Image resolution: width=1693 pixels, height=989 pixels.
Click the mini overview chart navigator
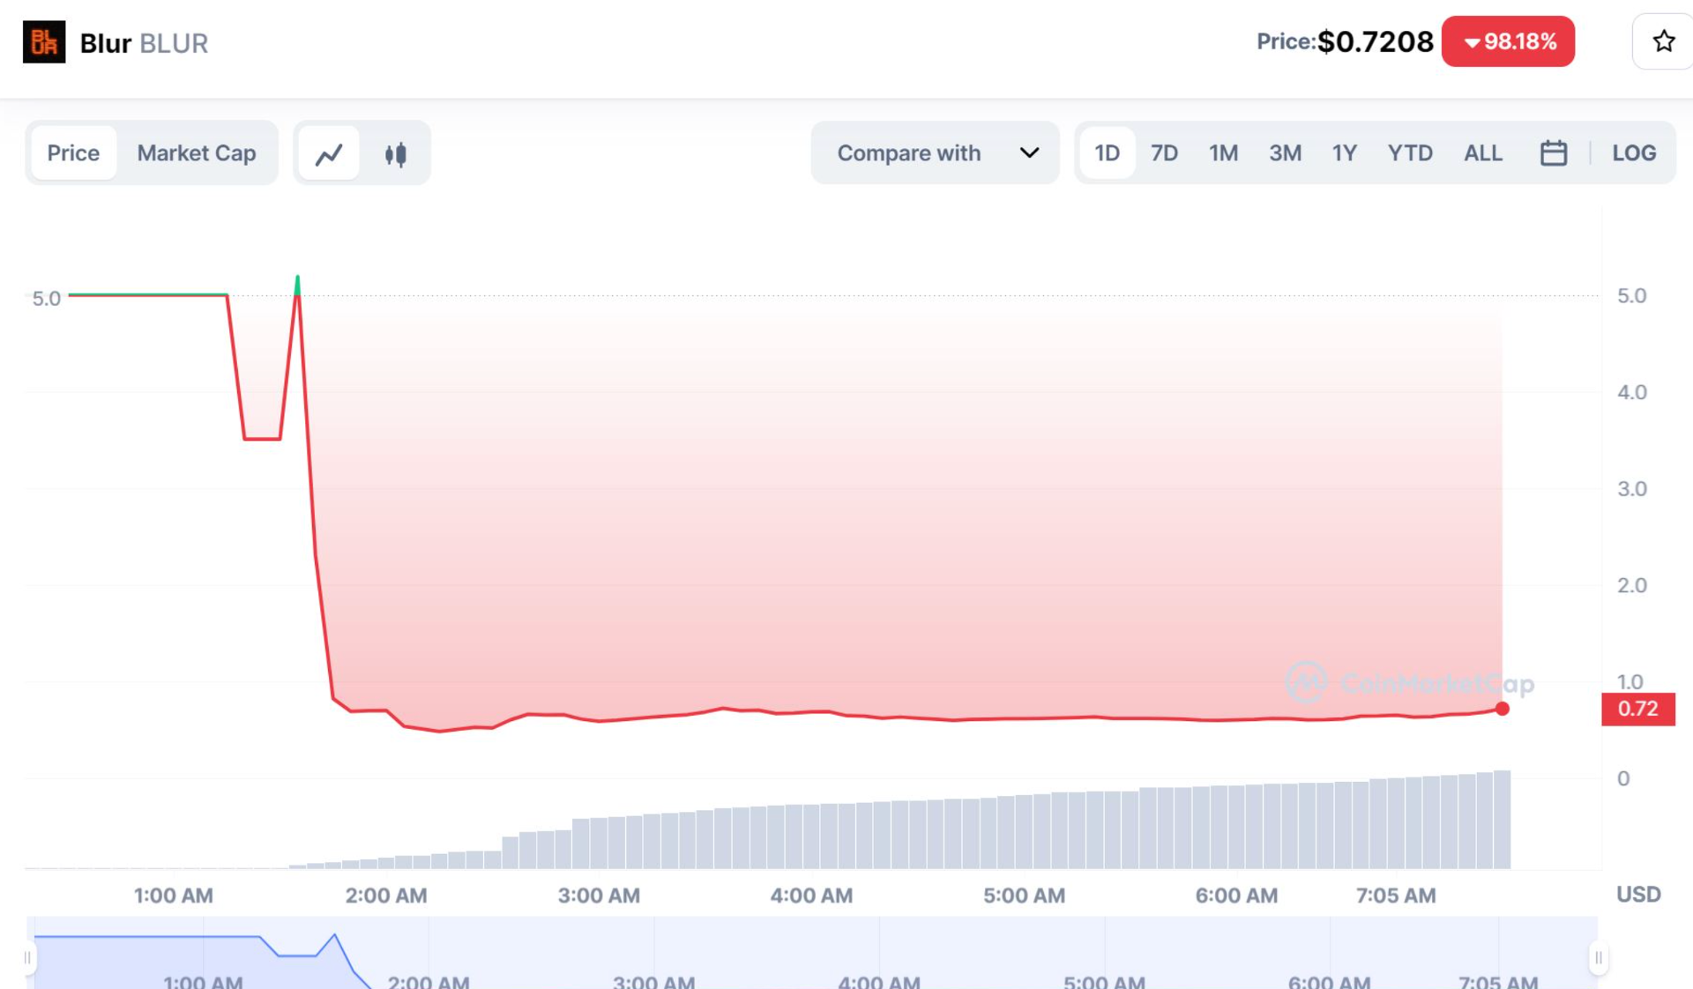pos(812,953)
